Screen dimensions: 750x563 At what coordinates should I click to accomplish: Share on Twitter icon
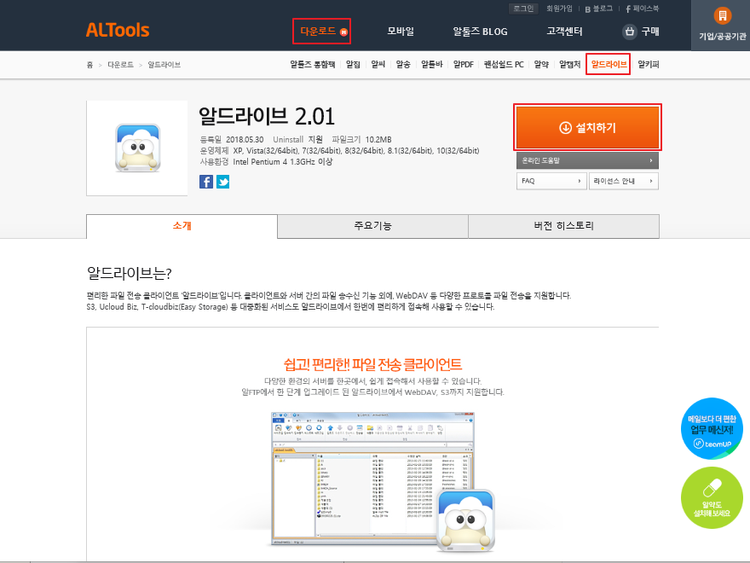pos(223,182)
